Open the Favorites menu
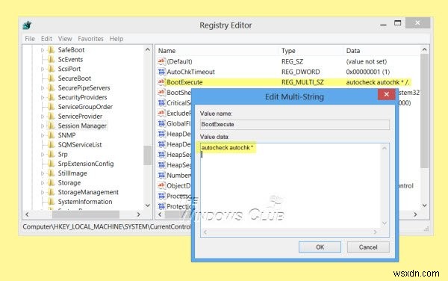Screen dimensions: 448x281 (x=90, y=39)
